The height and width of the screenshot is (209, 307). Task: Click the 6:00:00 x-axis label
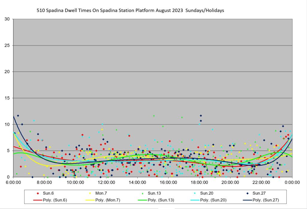click(13, 182)
